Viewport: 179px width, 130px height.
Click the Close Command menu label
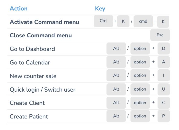[x=41, y=35]
